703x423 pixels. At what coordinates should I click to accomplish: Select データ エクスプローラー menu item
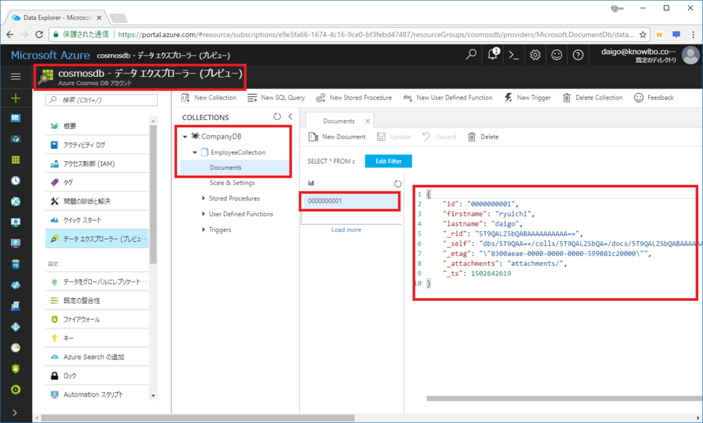click(97, 239)
